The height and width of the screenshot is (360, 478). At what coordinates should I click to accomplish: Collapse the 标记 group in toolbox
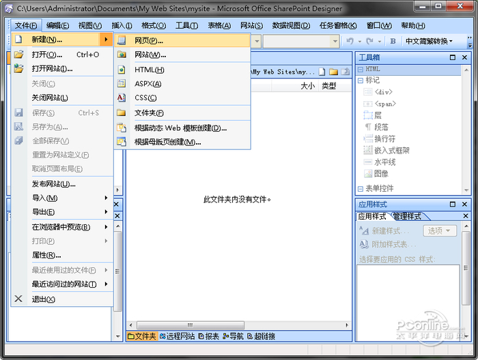coord(361,80)
